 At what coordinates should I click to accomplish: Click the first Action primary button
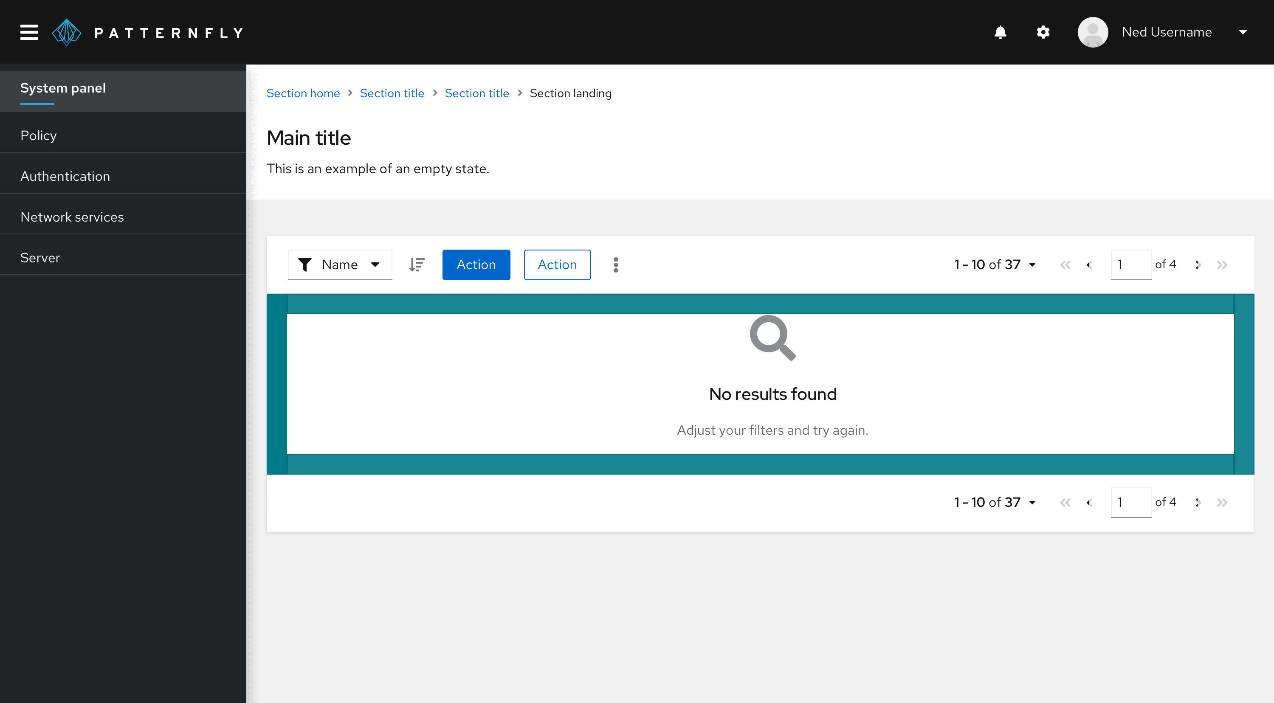(476, 264)
